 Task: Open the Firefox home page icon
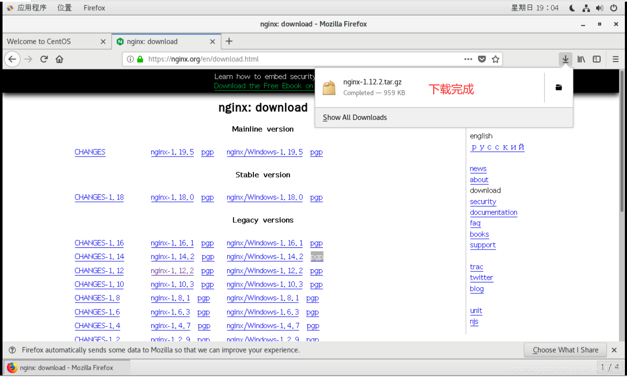pyautogui.click(x=59, y=59)
